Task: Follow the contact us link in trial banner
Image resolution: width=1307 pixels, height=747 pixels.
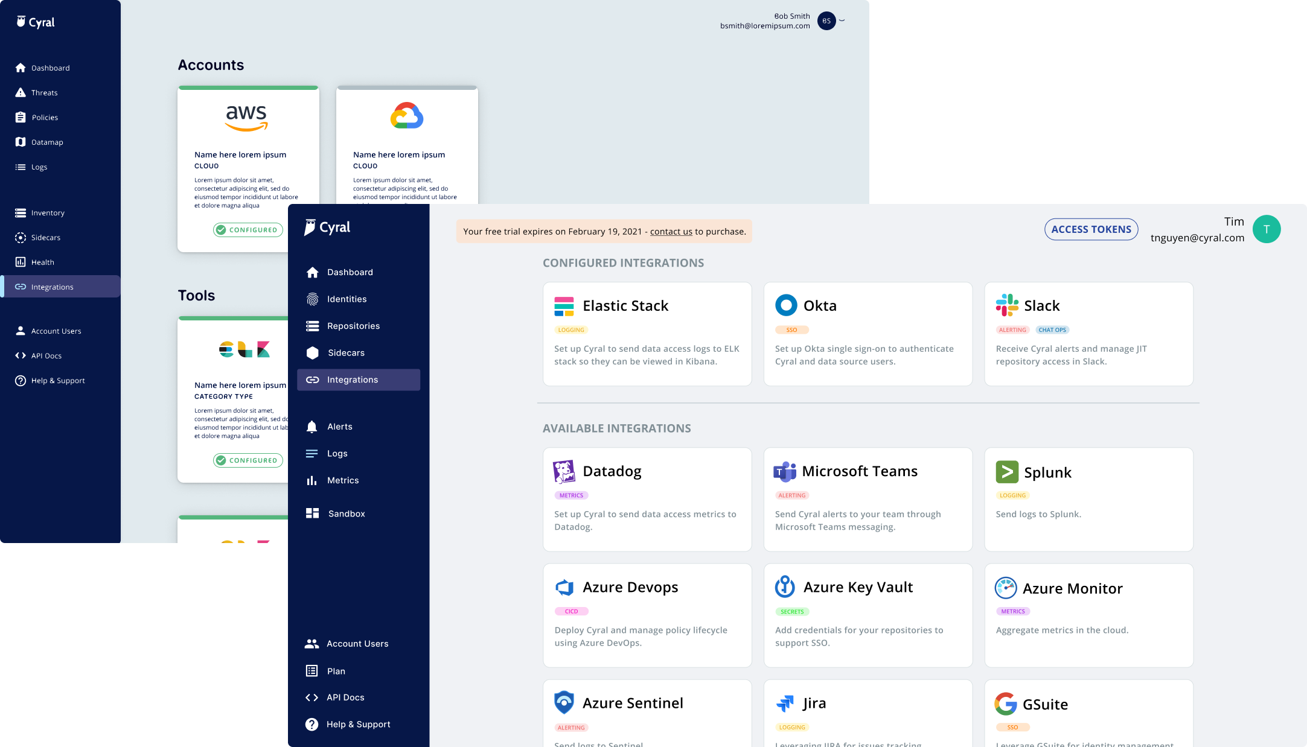Action: point(671,232)
